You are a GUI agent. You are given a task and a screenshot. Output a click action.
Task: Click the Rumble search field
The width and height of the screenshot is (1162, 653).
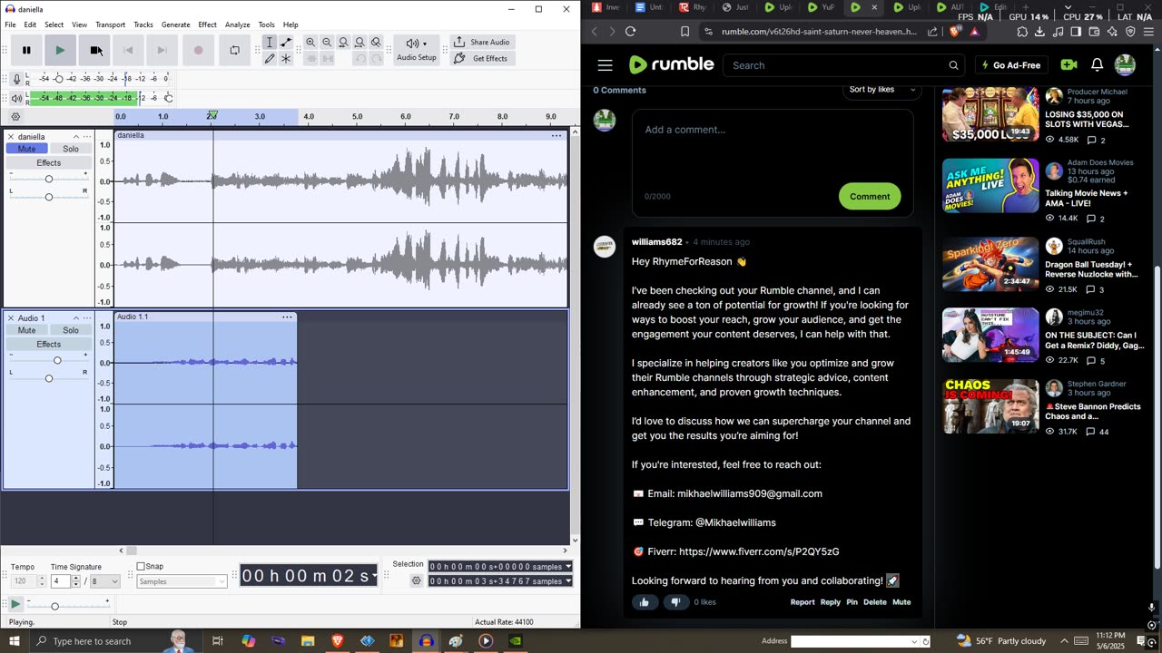843,65
